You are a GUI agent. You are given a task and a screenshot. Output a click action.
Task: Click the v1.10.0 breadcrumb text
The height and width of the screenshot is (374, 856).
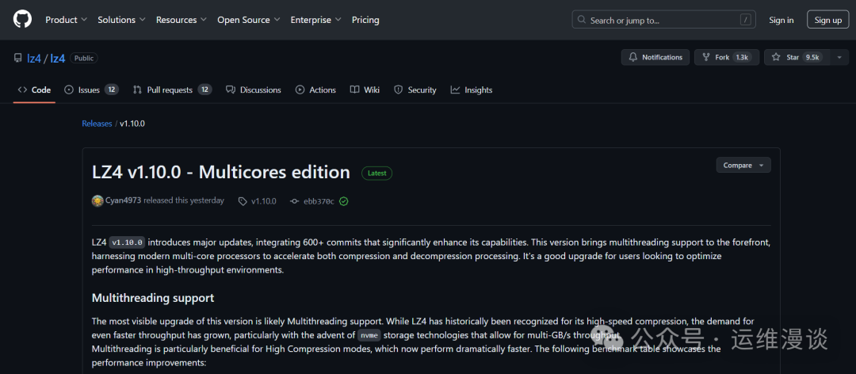(132, 124)
